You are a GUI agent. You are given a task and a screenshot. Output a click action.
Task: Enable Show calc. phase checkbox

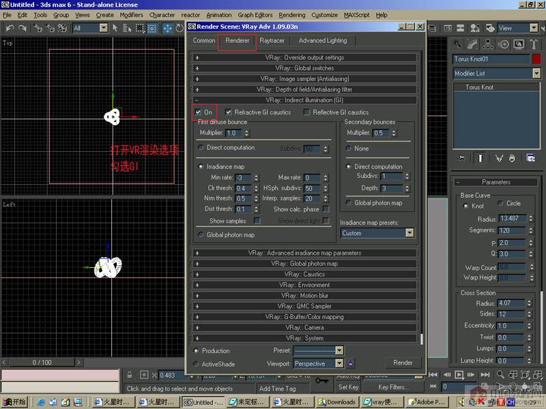click(326, 209)
